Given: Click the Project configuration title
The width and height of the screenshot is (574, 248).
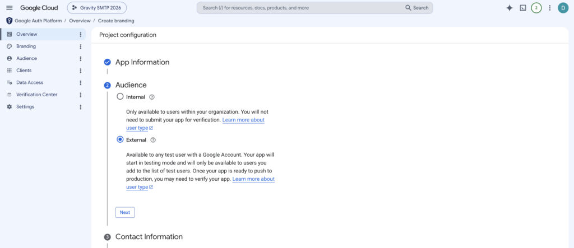Looking at the screenshot, I should [128, 35].
